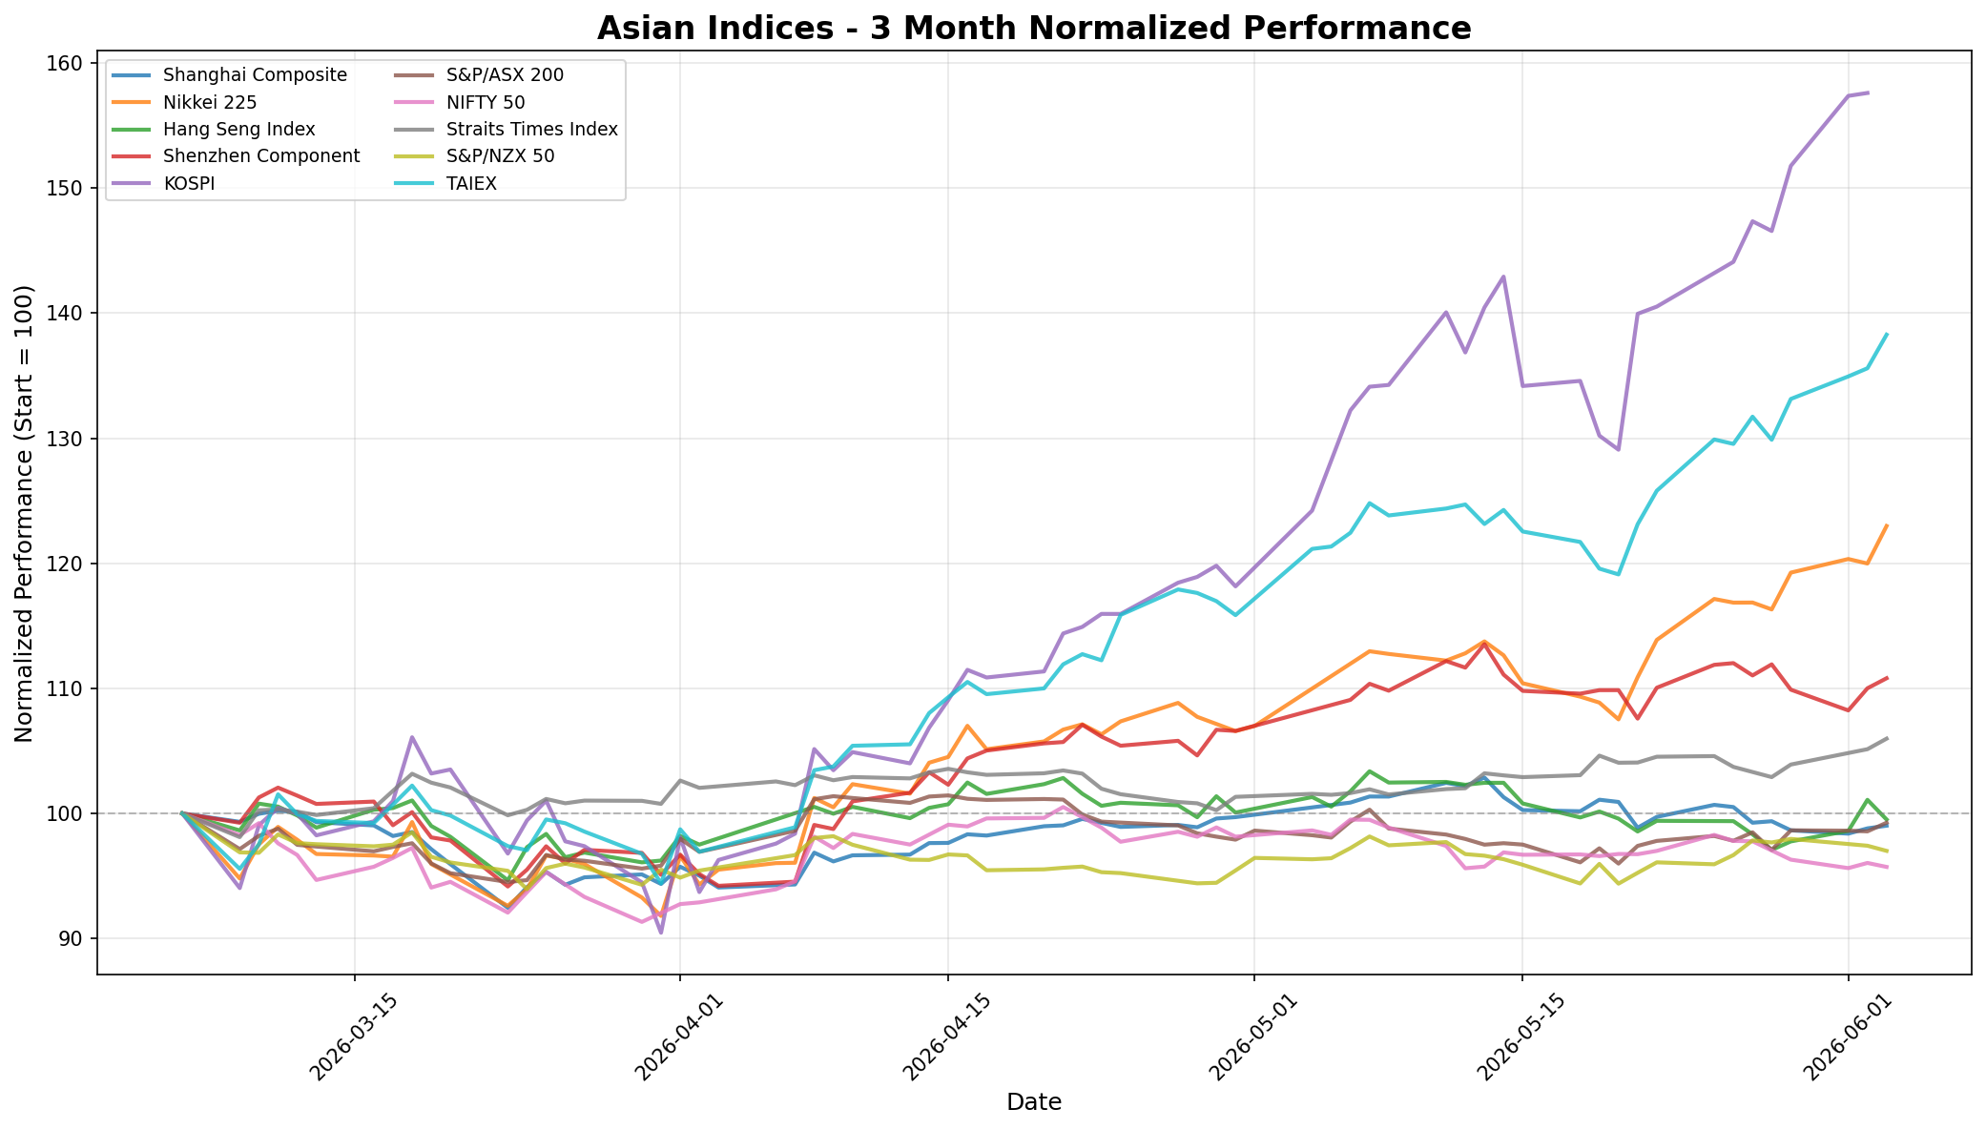Click the green Hang Seng legend line swatch
The image size is (1986, 1129).
[x=132, y=130]
